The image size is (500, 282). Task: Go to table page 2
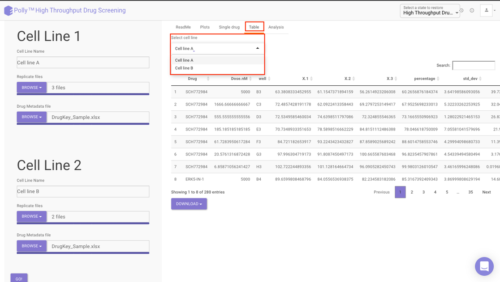(412, 192)
